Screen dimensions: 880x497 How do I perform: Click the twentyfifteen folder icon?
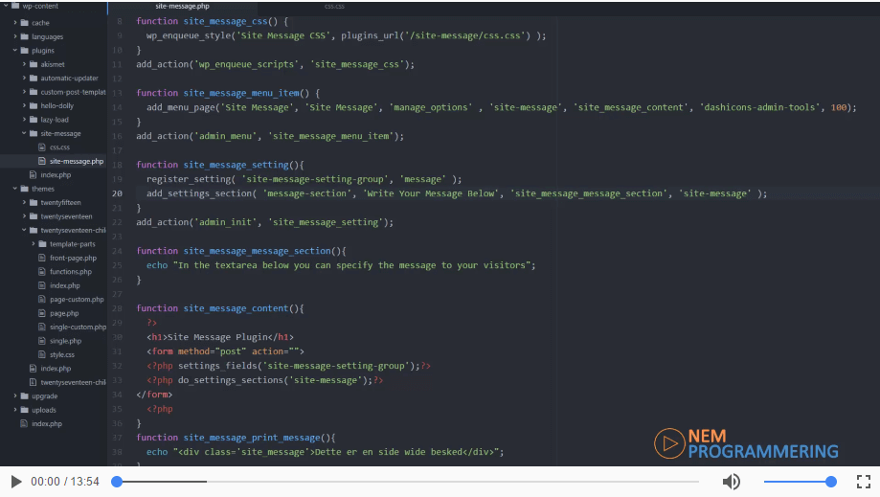pos(34,202)
